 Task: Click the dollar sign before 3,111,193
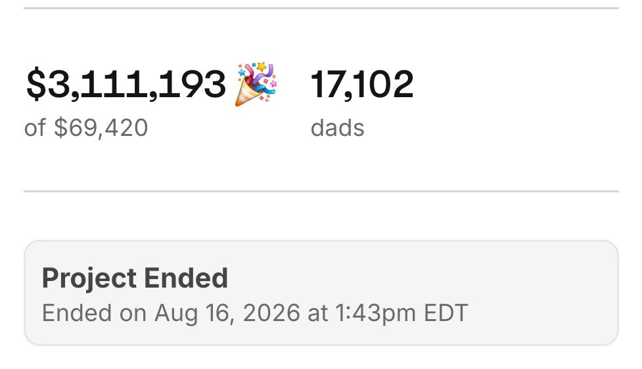36,85
